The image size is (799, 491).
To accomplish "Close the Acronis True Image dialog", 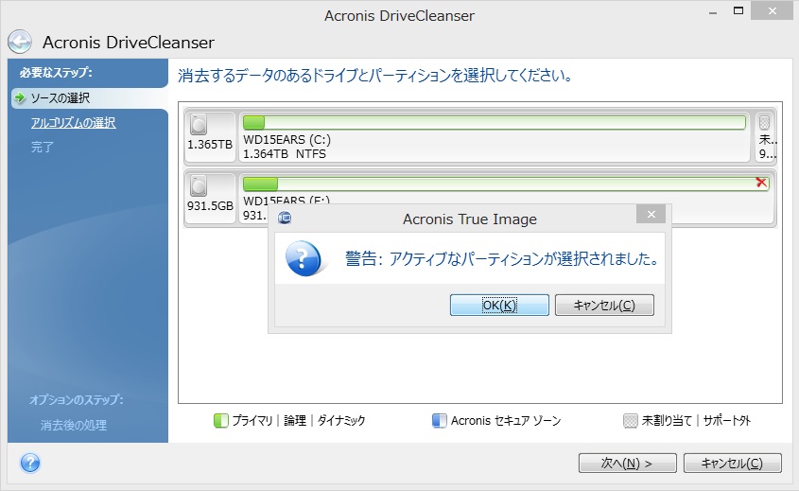I will click(651, 214).
